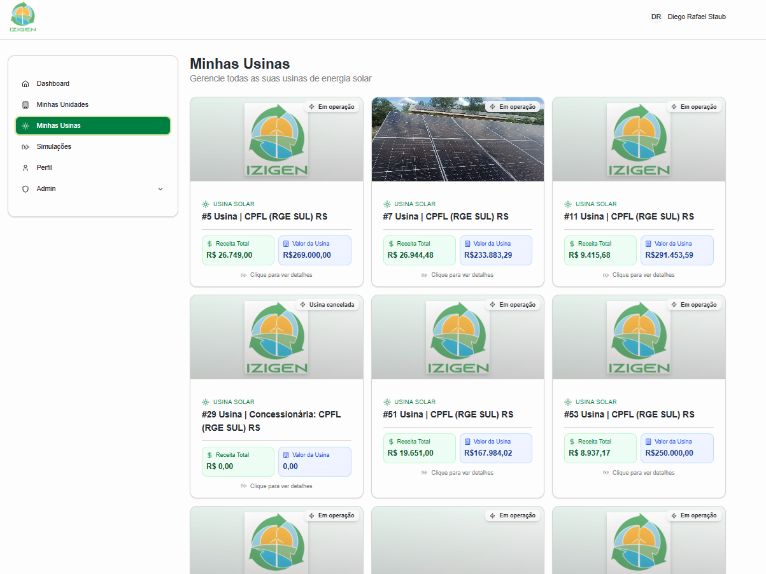
Task: Click the dollar icon on #5 Usina Receita Total
Action: [209, 244]
